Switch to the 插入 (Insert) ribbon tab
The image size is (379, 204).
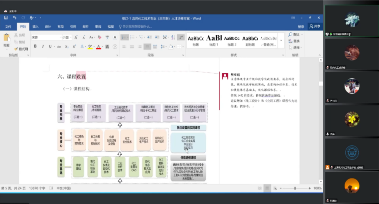click(x=35, y=27)
